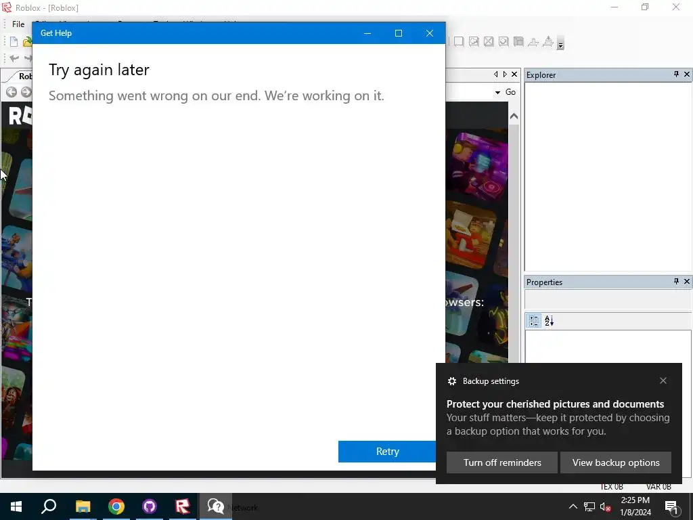Click the 'Try again later' heading

pos(99,70)
